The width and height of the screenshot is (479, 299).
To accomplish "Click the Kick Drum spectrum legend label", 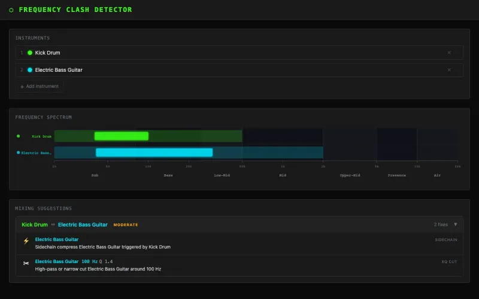I will point(41,136).
